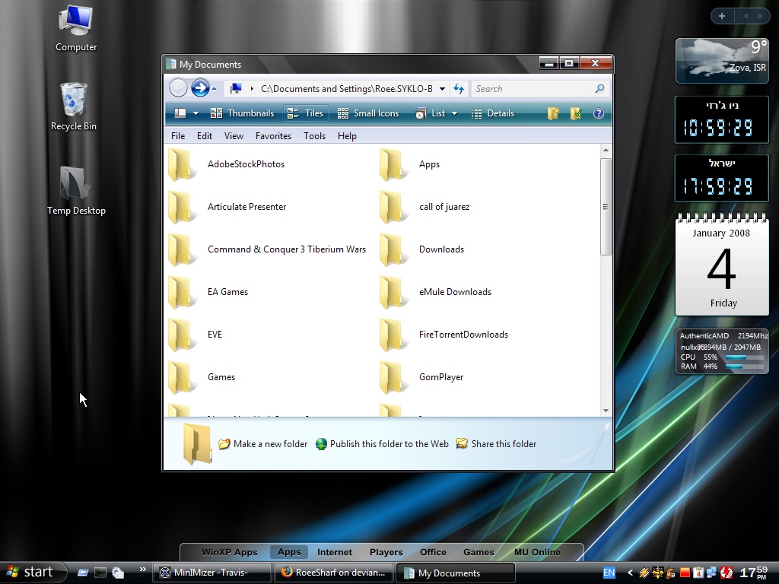Click the back navigation arrow button
The image size is (779, 584).
pos(178,88)
